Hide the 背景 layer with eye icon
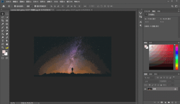180x104 pixels. click(x=145, y=89)
